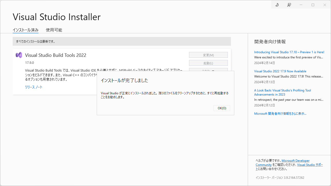Open Introducing Visual Studio 17.10 Preview article
331x186 pixels.
coord(289,52)
